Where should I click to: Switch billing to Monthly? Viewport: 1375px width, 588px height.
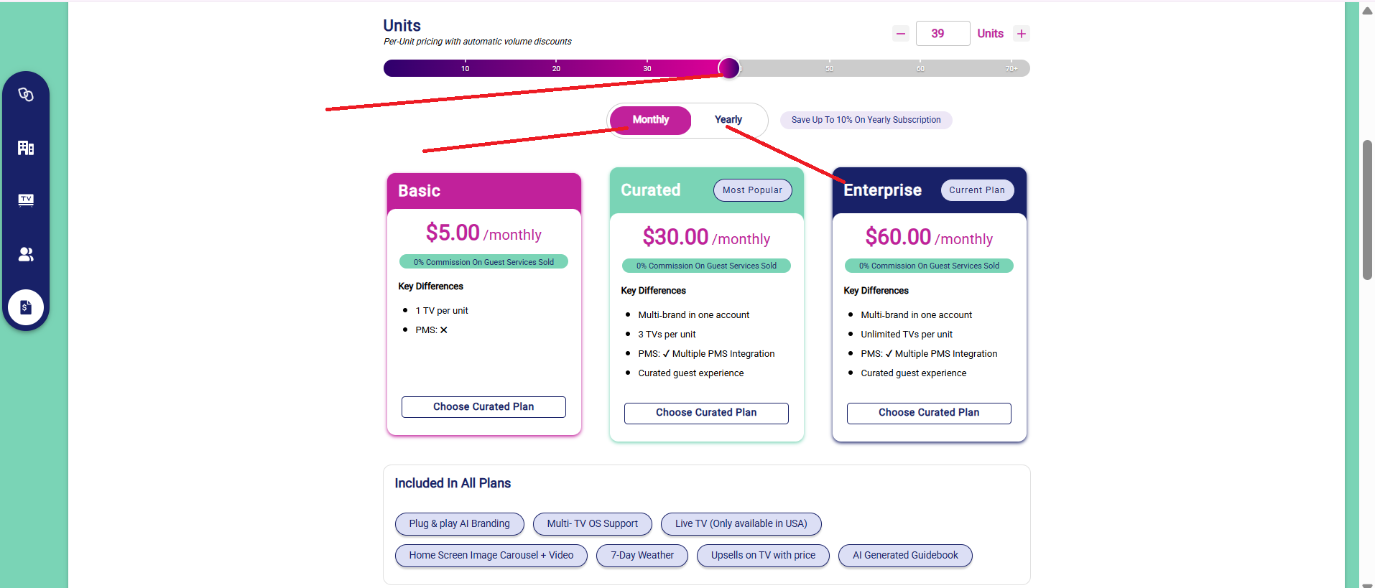651,120
